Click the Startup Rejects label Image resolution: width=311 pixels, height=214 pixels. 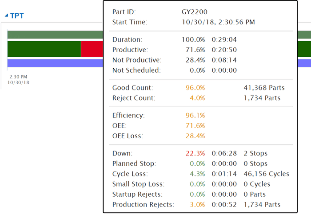pyautogui.click(x=137, y=194)
